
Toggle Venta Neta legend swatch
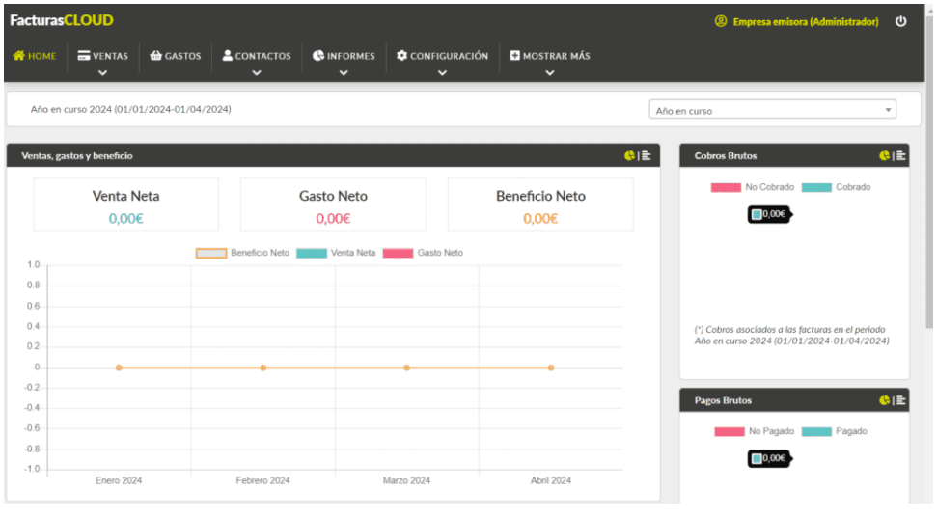coord(312,254)
